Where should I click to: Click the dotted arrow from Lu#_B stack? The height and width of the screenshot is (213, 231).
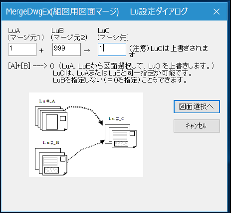tap(85, 150)
